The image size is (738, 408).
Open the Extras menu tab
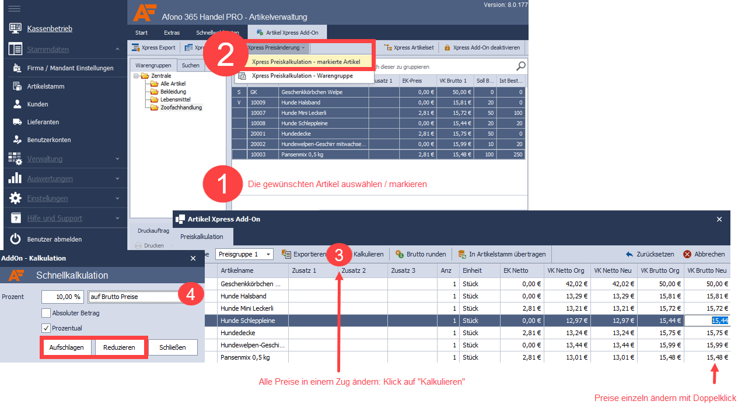click(172, 33)
